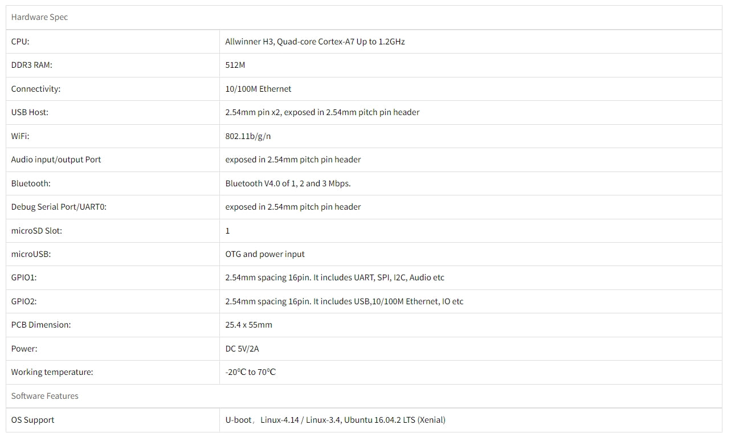Click the Working temperature label
This screenshot has width=731, height=441.
point(52,372)
